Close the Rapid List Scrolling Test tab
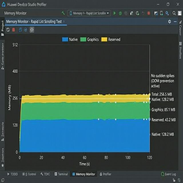 coord(64,22)
